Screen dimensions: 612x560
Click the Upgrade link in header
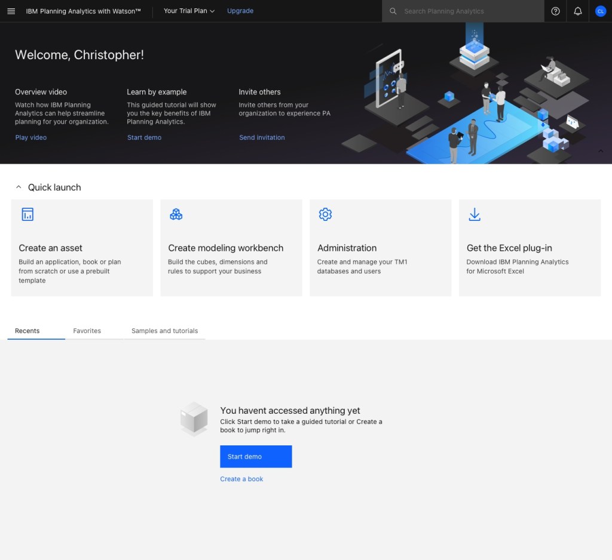coord(240,11)
